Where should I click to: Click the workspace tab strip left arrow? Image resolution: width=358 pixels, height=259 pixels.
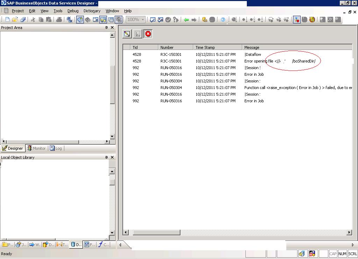tap(120, 245)
